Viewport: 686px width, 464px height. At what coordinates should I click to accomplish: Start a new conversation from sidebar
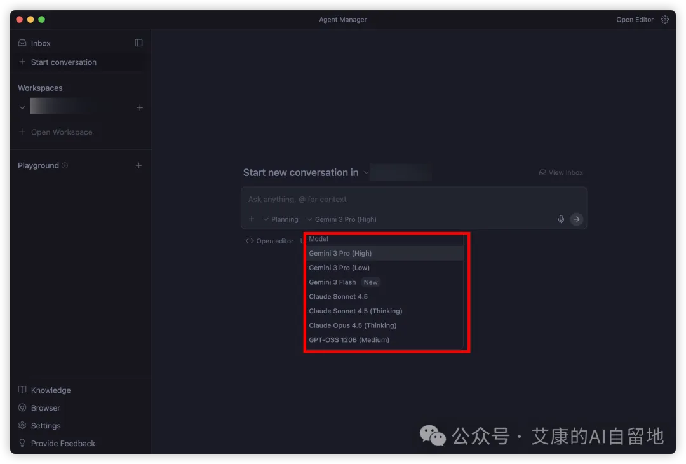[x=64, y=62]
